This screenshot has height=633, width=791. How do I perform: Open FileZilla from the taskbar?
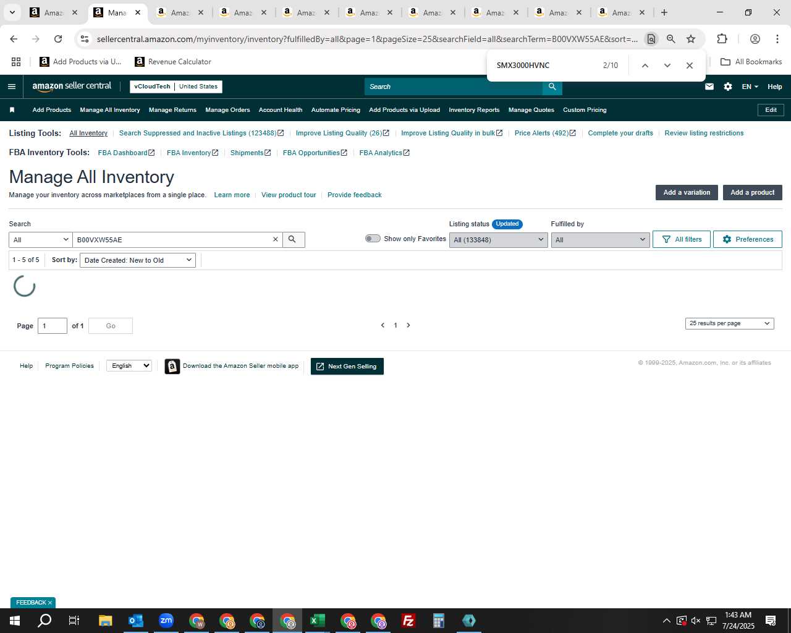tap(408, 621)
